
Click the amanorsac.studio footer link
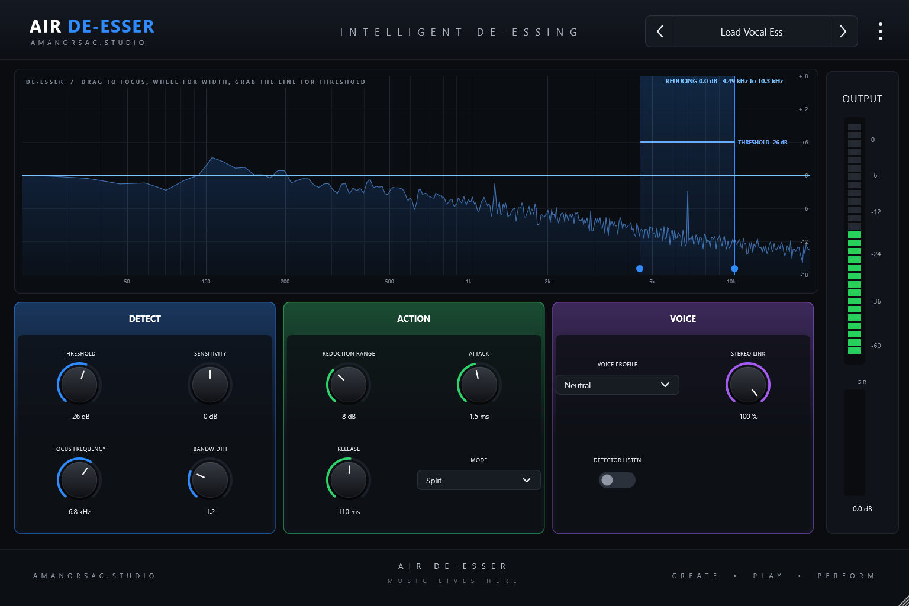pyautogui.click(x=94, y=576)
